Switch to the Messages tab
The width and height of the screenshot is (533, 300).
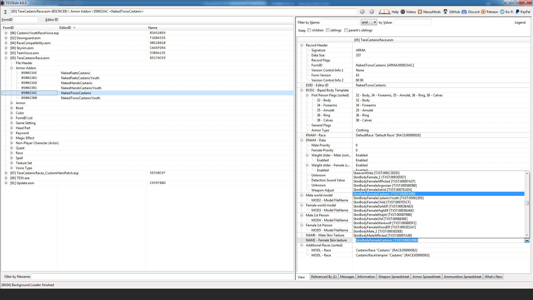point(347,277)
